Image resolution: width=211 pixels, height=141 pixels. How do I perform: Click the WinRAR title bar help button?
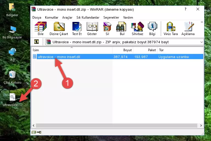[185, 9]
